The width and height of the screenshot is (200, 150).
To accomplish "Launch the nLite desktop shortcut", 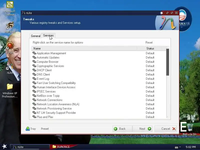I will click(10, 69).
